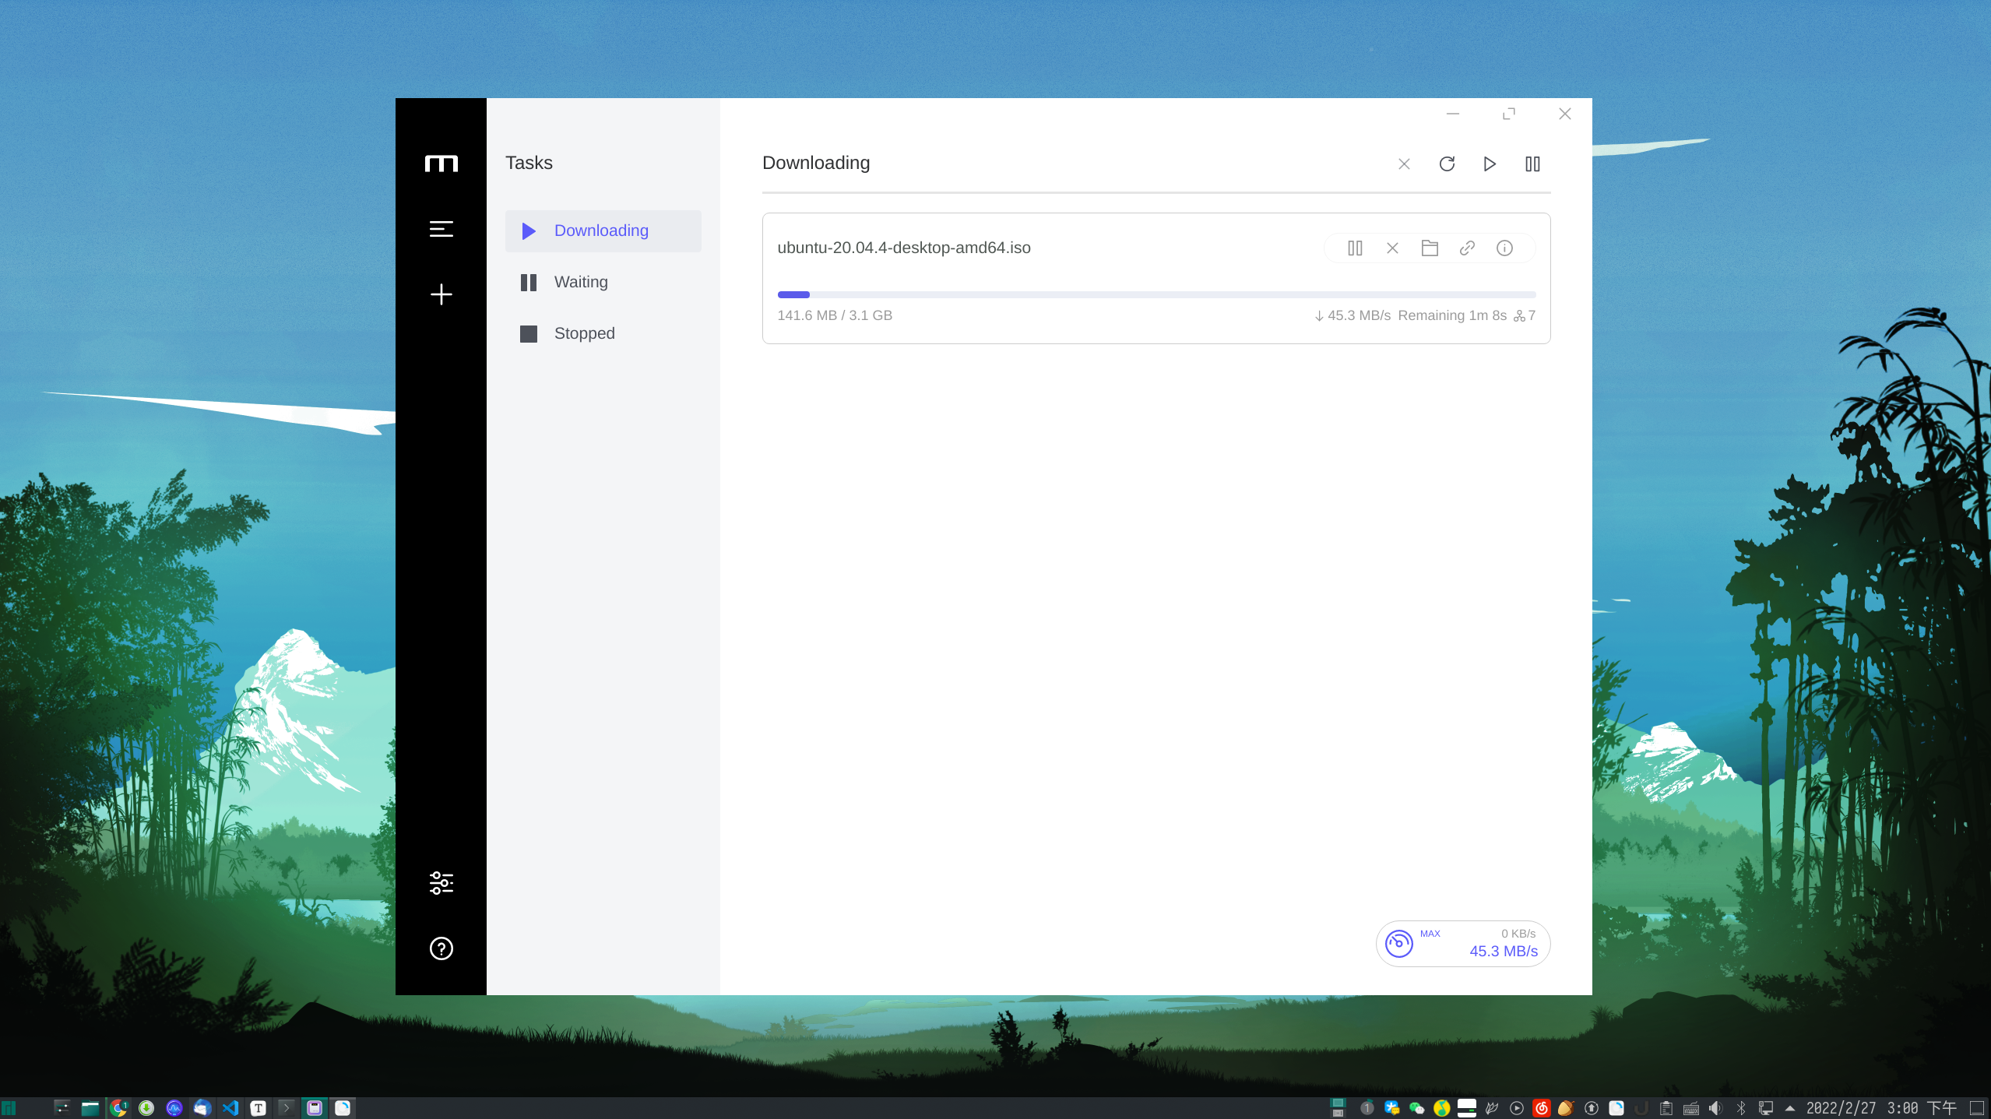1991x1119 pixels.
Task: Click the ubuntu iso download progress bar
Action: click(x=1156, y=295)
